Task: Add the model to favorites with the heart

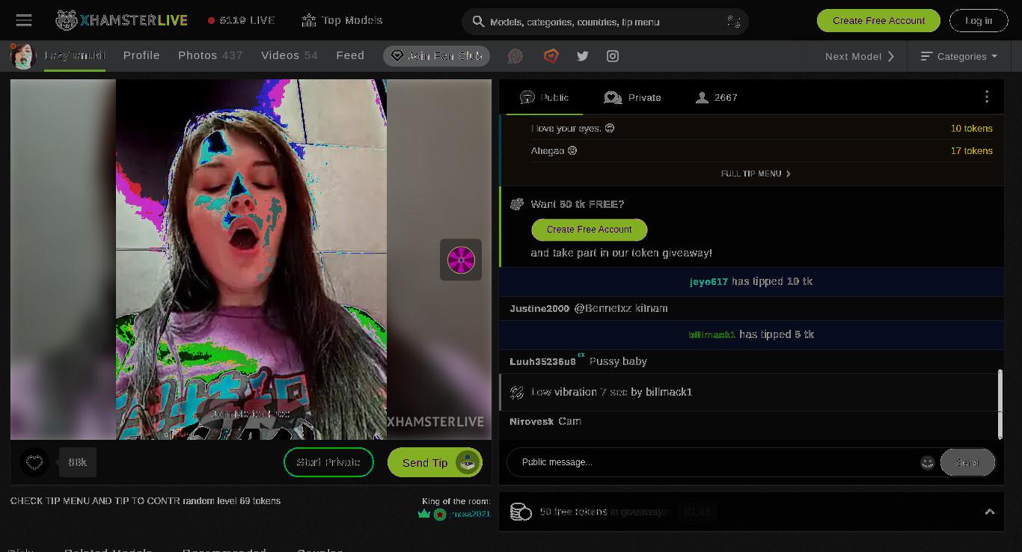Action: (34, 462)
